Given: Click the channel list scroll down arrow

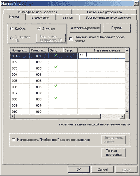Looking at the screenshot, I should pos(127,112).
